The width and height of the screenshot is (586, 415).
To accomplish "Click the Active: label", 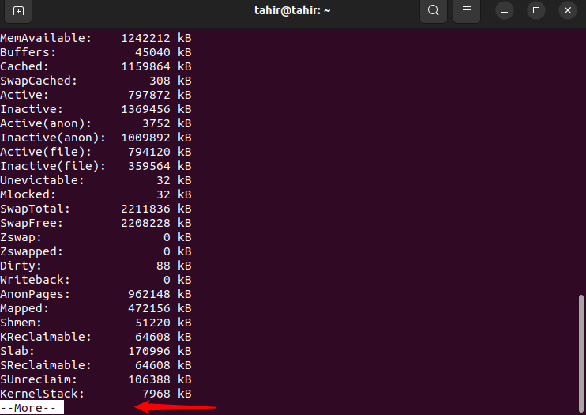I will coord(24,95).
